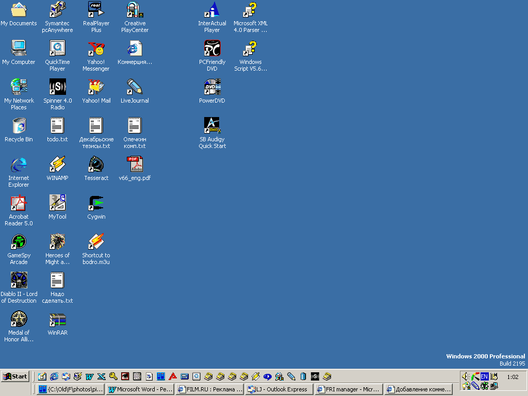Launch Spinner radio from Quick Launch
This screenshot has height=396, width=528.
coord(315,376)
